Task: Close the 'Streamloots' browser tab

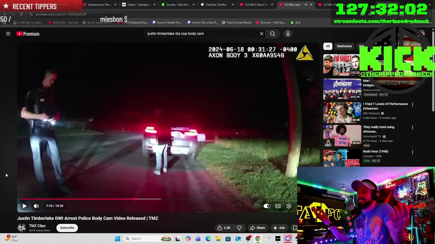Action: [116, 5]
